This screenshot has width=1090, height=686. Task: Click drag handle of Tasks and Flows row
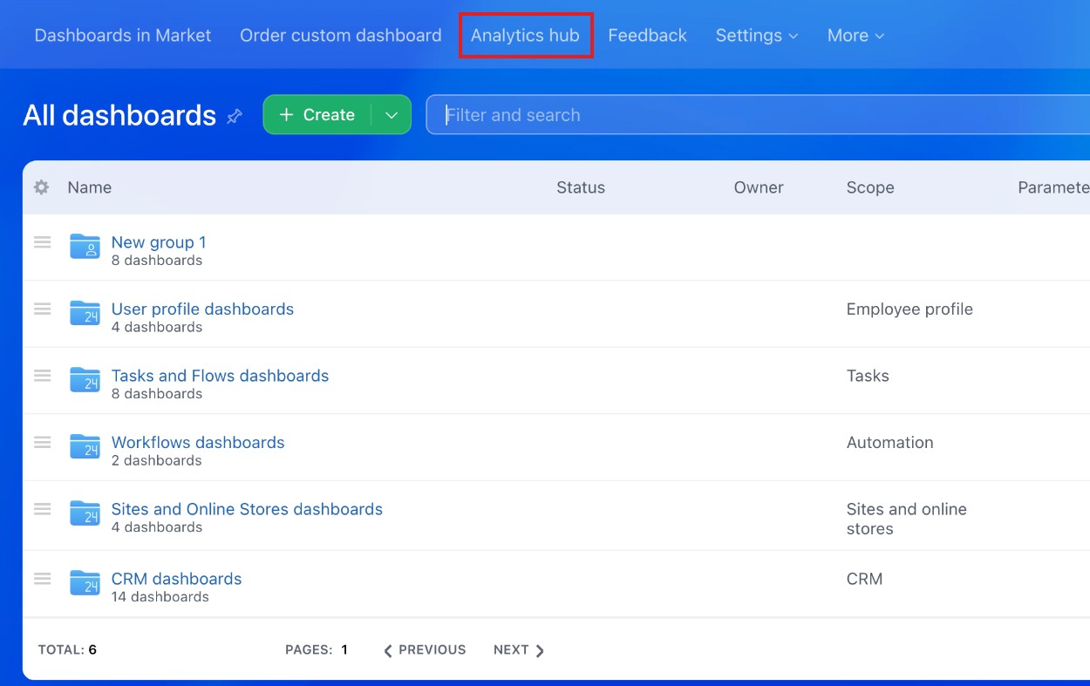click(42, 376)
